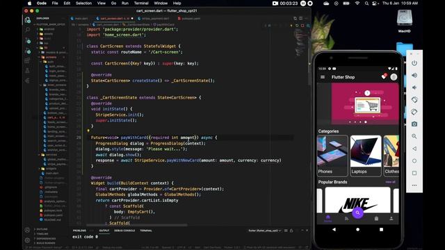445x250 pixels.
Task: Tap the feed icon in app bottom bar
Action: tap(346, 219)
